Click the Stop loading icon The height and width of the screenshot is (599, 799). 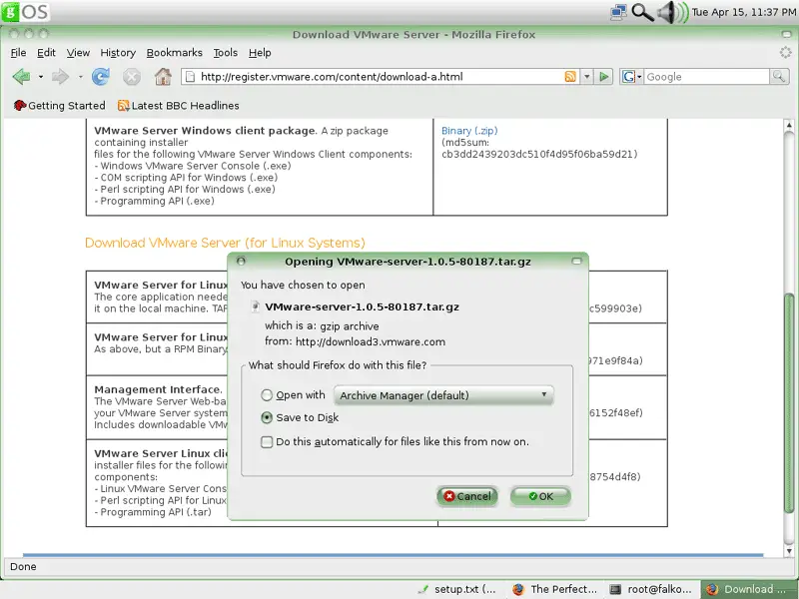click(x=132, y=77)
